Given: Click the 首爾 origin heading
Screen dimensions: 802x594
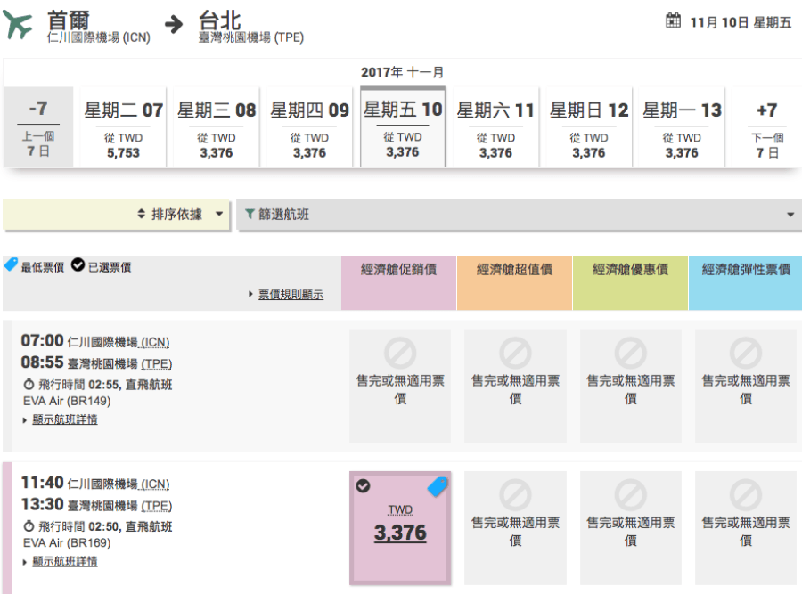Looking at the screenshot, I should click(68, 21).
